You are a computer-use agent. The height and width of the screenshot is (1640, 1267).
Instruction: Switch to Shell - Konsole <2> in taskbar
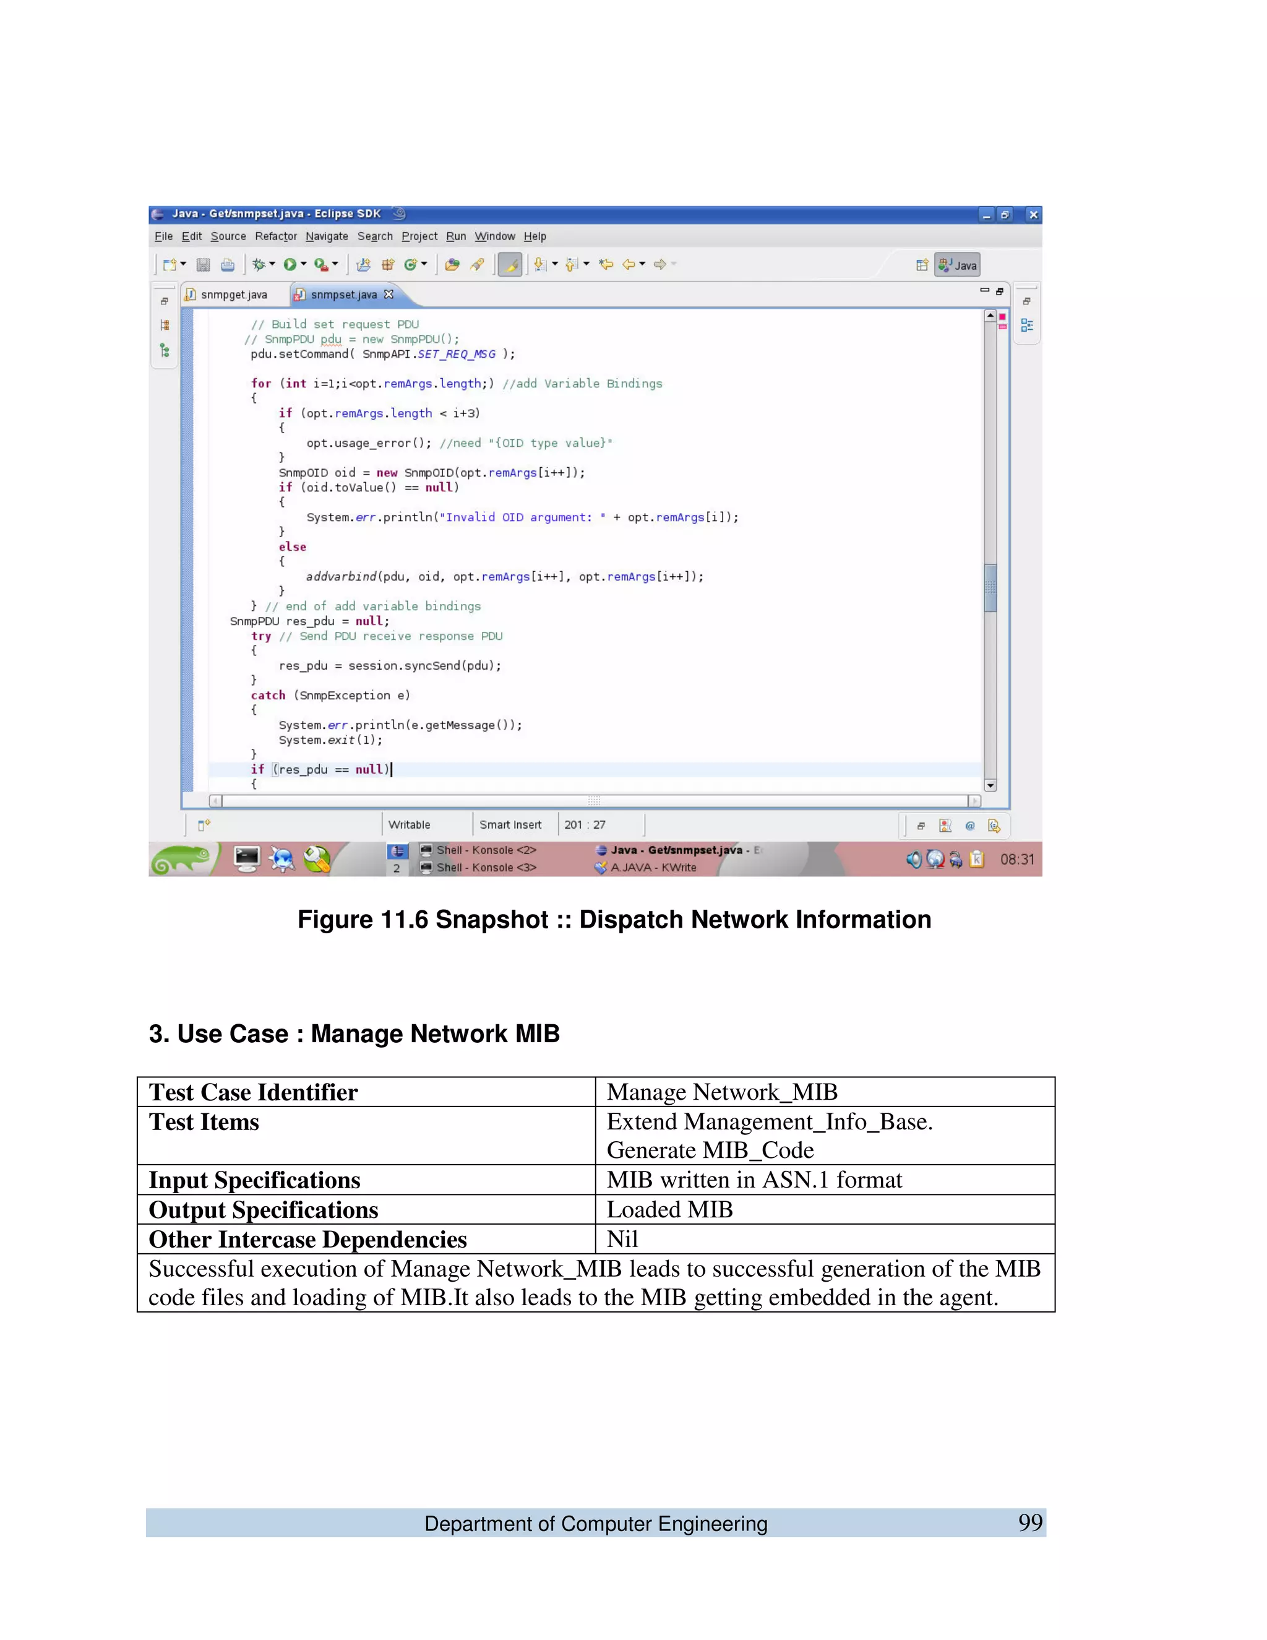click(478, 850)
